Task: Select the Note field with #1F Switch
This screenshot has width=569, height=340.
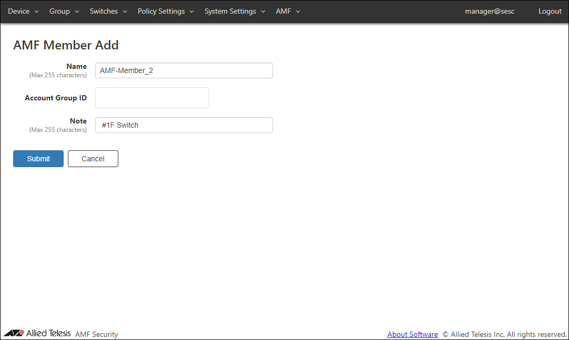Action: pyautogui.click(x=184, y=125)
